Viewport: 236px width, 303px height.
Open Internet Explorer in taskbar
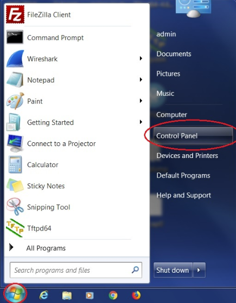click(x=44, y=295)
